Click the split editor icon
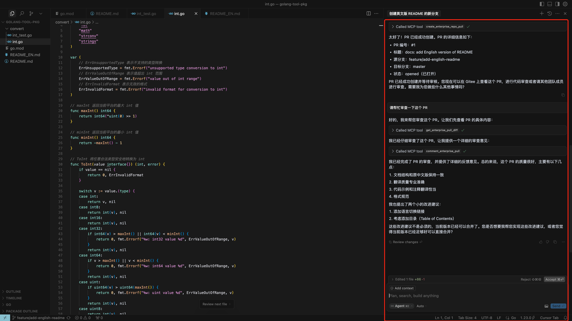Viewport: 572px width, 321px height. pos(369,14)
